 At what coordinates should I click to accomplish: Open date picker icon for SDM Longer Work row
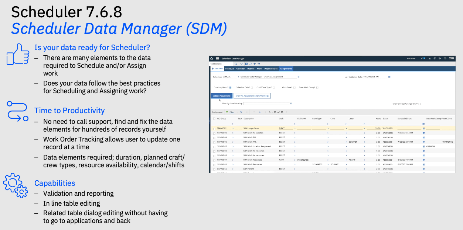(423, 128)
